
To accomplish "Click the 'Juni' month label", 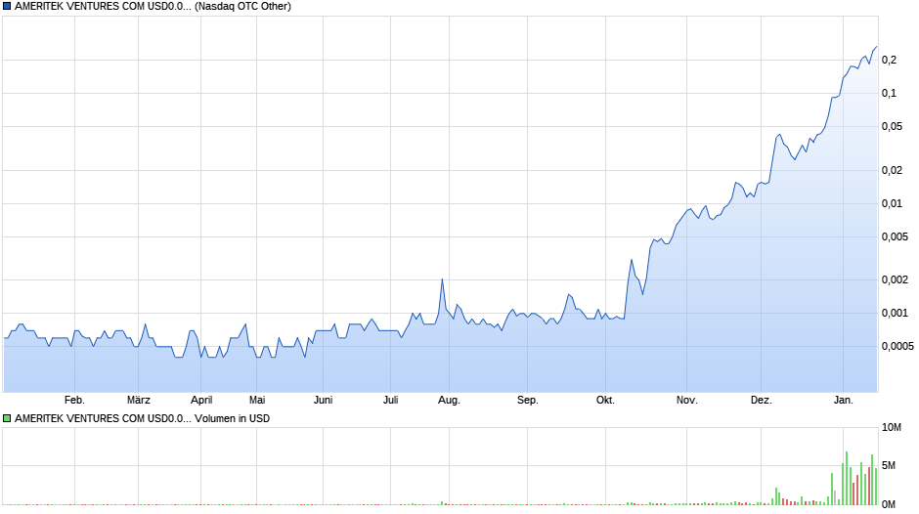I will pyautogui.click(x=323, y=401).
